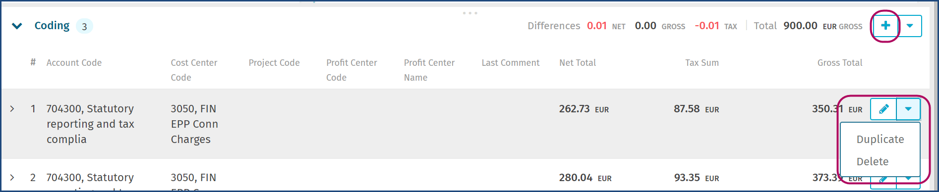This screenshot has width=939, height=192.
Task: Toggle row 1 actions dropdown arrow
Action: click(908, 109)
